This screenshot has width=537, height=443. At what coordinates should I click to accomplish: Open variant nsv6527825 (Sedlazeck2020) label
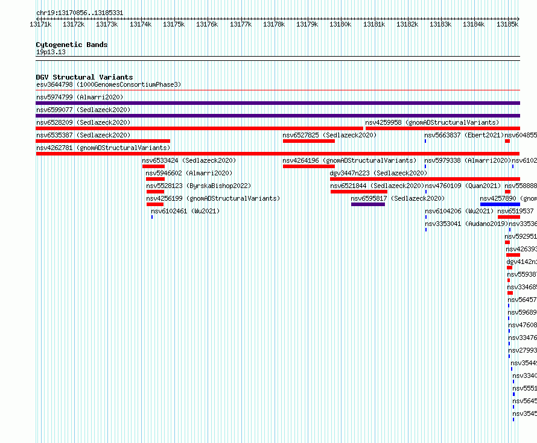click(329, 135)
